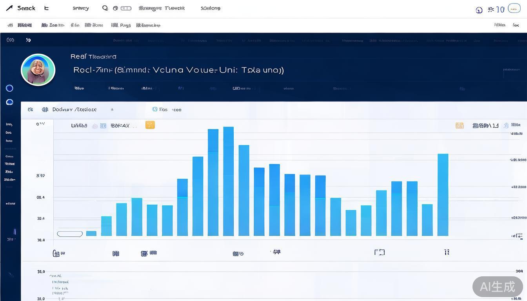Click the lower blue circle sidebar icon
The image size is (527, 301).
point(10,102)
